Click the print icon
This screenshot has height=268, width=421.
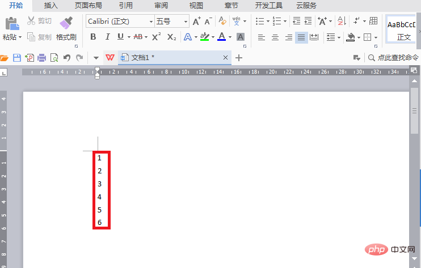(x=41, y=58)
